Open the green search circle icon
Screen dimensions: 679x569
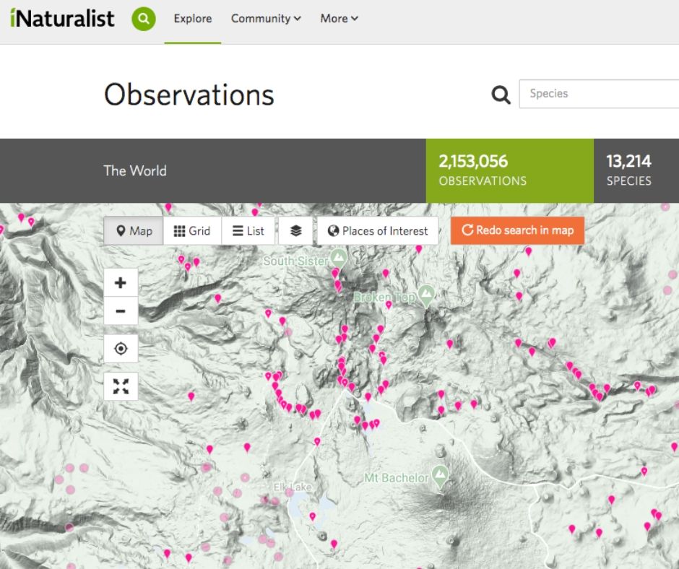(143, 19)
